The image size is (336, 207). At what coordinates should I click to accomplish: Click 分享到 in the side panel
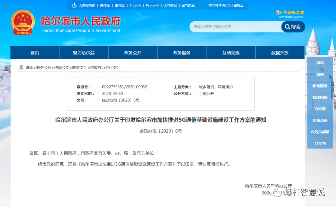320,144
